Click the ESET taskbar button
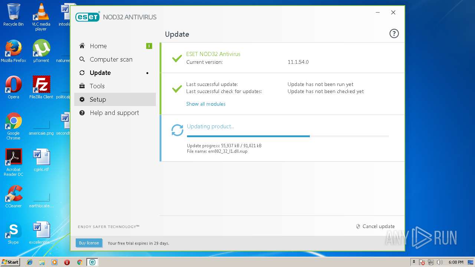 [92, 262]
